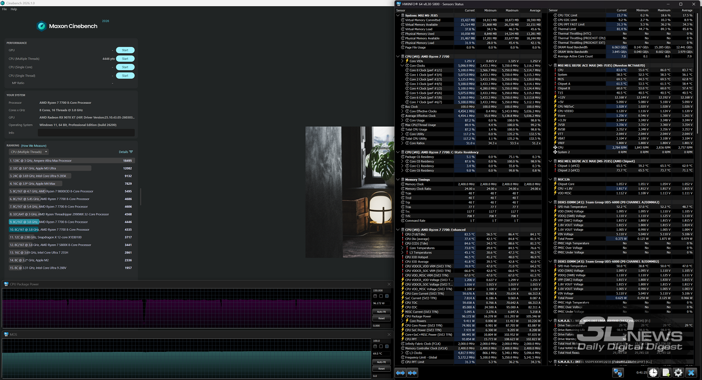Click the expand-right double arrow icon
This screenshot has height=380, width=702.
[x=412, y=373]
